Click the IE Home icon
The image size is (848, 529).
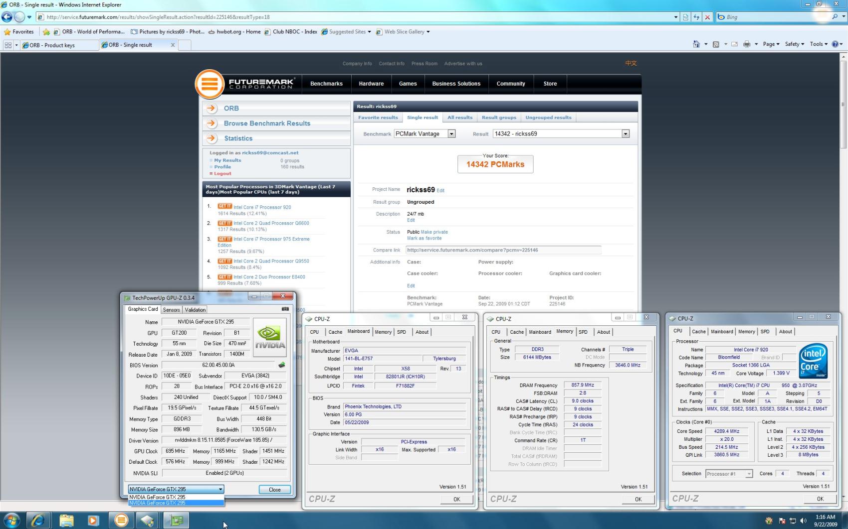pos(696,44)
